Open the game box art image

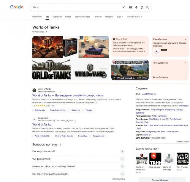point(71,47)
